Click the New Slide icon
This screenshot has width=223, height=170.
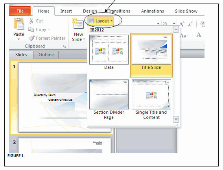pos(78,24)
